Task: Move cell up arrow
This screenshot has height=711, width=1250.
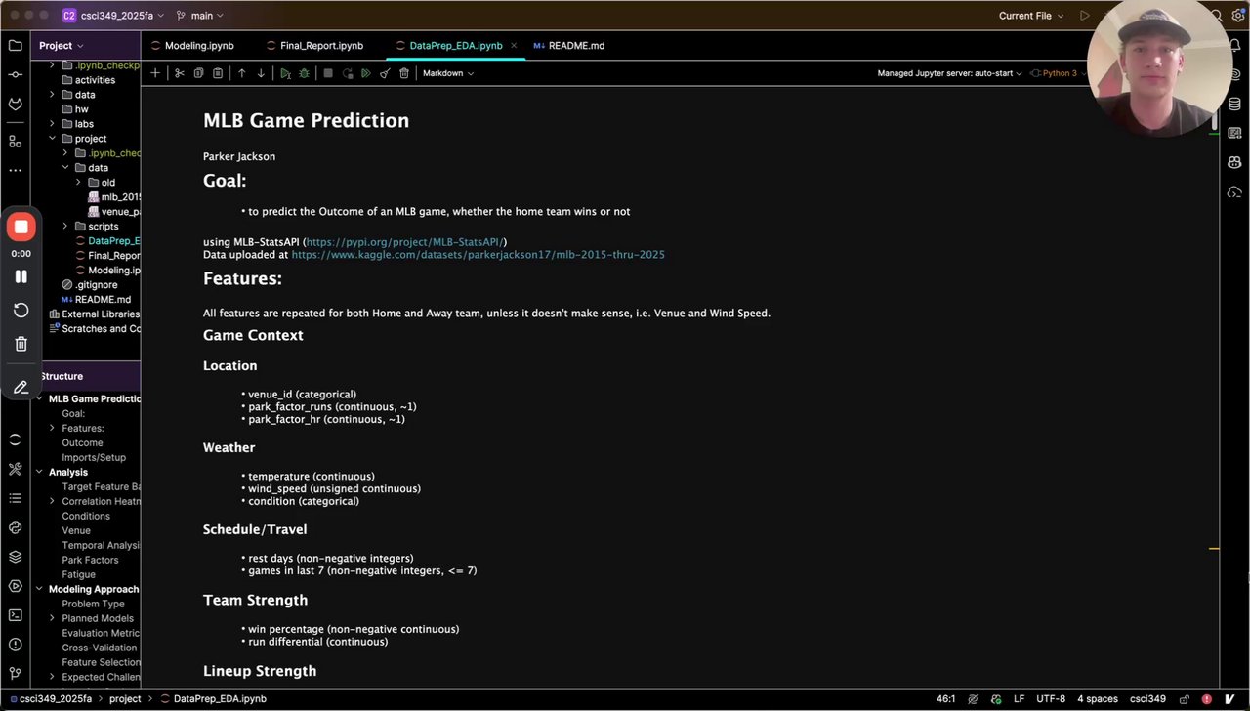Action: (242, 73)
